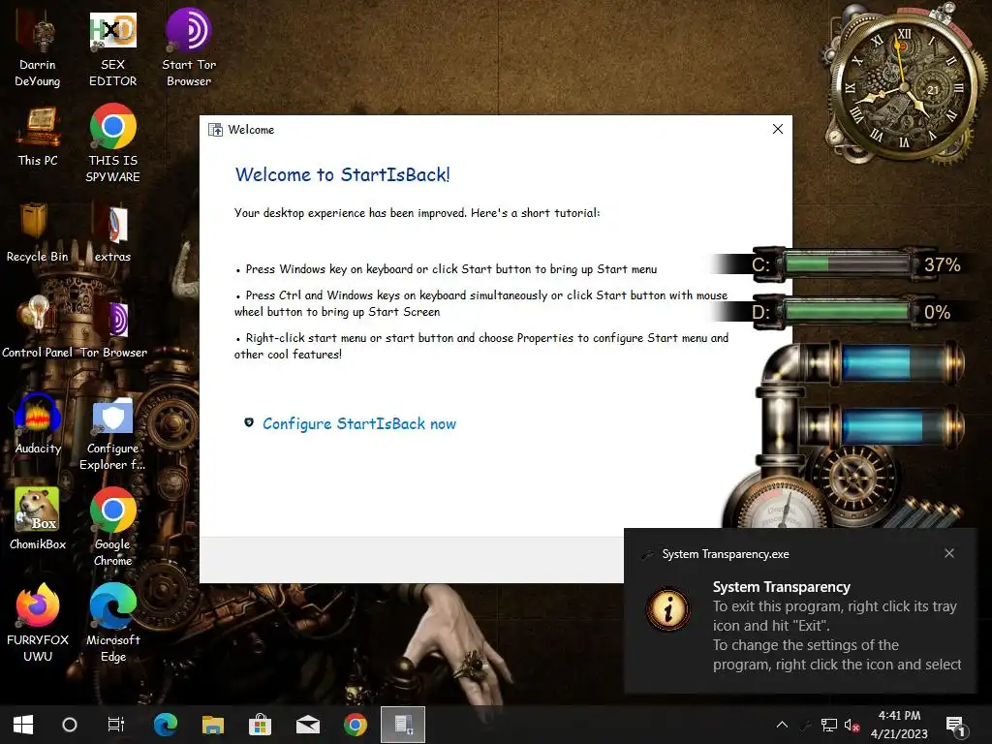Click the muted volume tray icon
This screenshot has width=992, height=744.
click(x=852, y=725)
